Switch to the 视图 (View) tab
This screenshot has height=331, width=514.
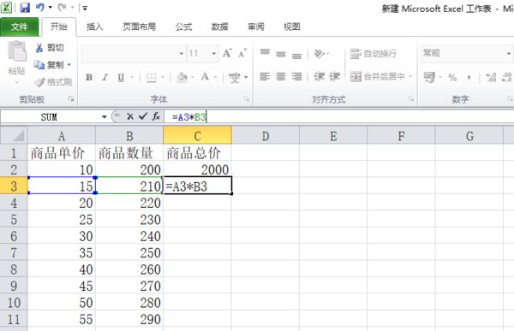click(292, 27)
